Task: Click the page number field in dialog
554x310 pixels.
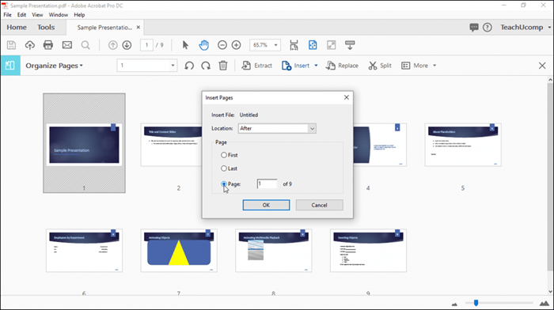Action: [267, 183]
